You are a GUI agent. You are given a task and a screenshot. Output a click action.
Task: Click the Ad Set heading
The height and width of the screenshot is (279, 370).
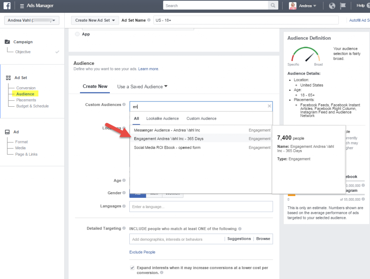21,77
